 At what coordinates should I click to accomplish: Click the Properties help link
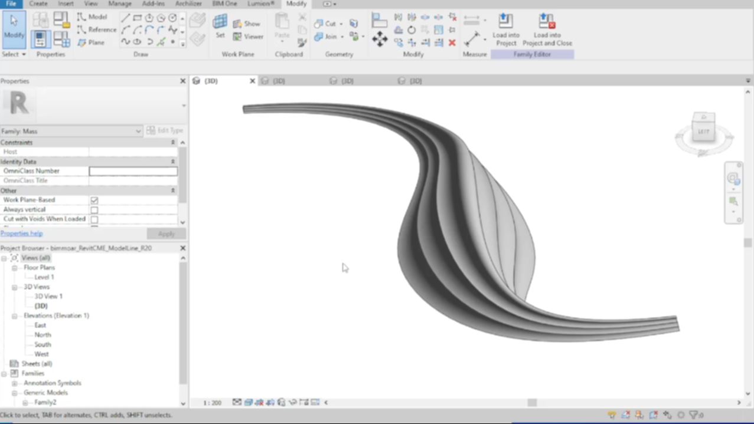point(21,234)
